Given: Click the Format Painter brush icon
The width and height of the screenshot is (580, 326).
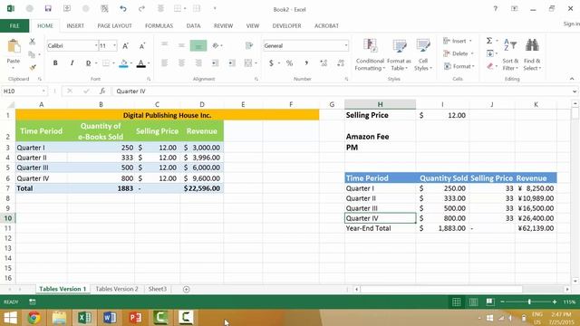Looking at the screenshot, I should (33, 67).
